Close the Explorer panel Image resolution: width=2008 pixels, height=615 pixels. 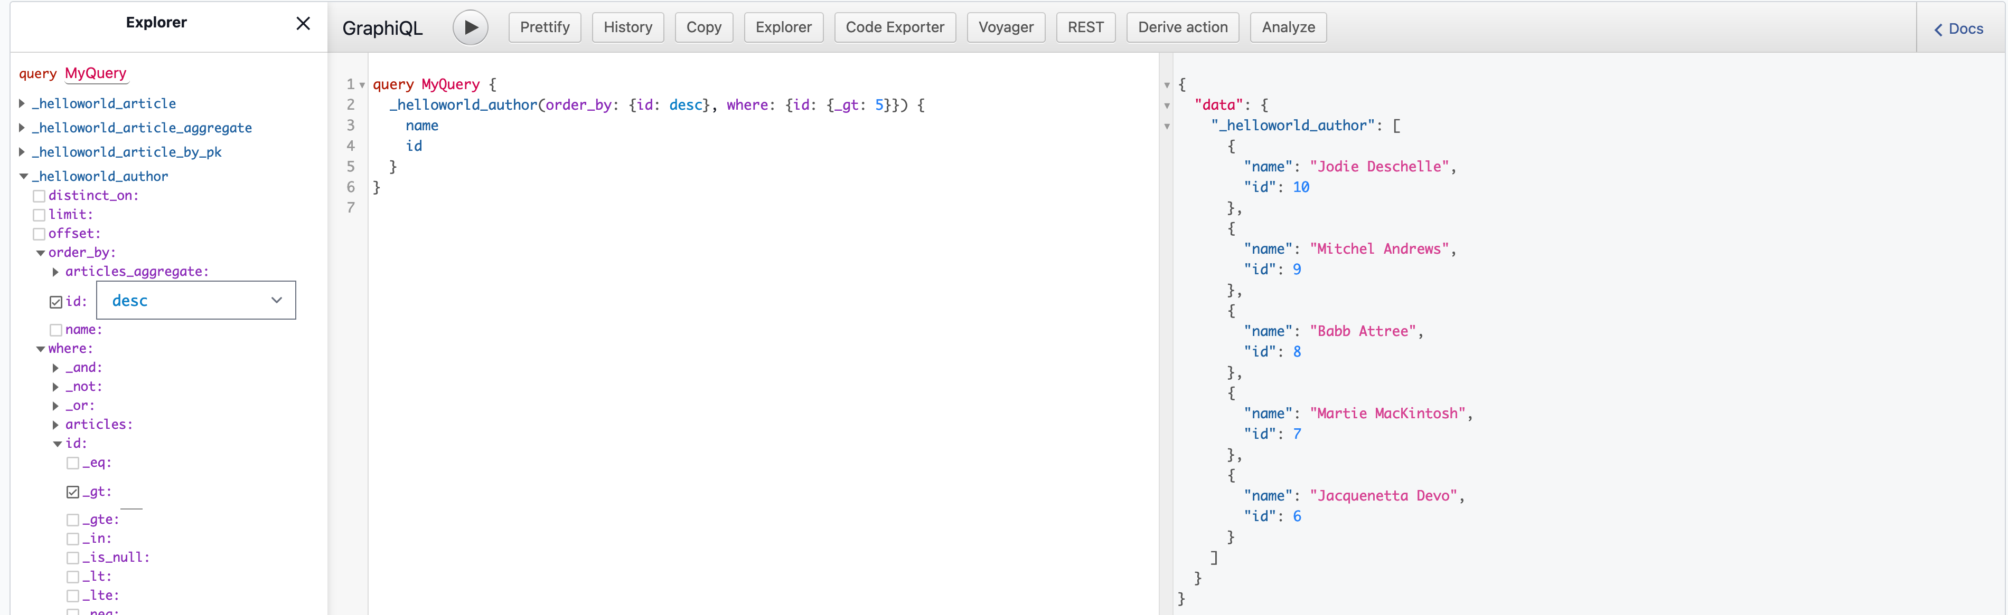click(303, 23)
